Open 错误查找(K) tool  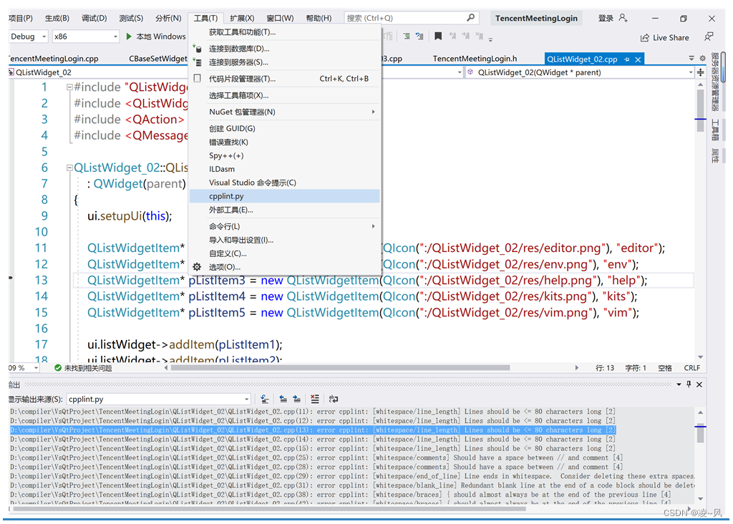click(x=285, y=142)
